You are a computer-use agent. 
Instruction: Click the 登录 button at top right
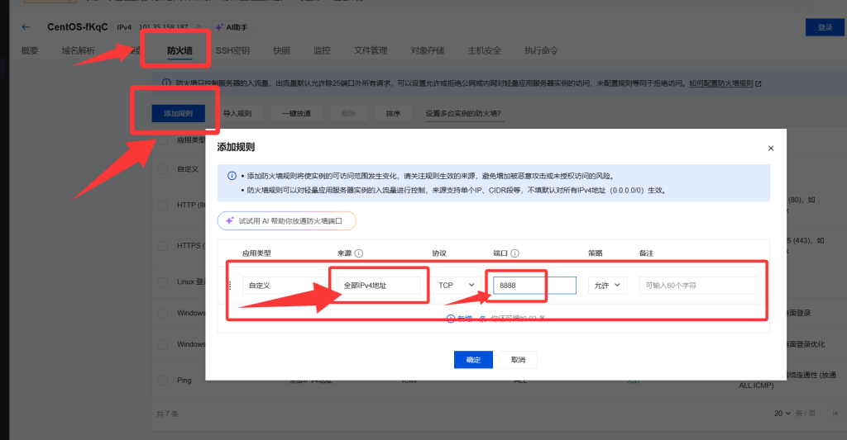pyautogui.click(x=825, y=27)
